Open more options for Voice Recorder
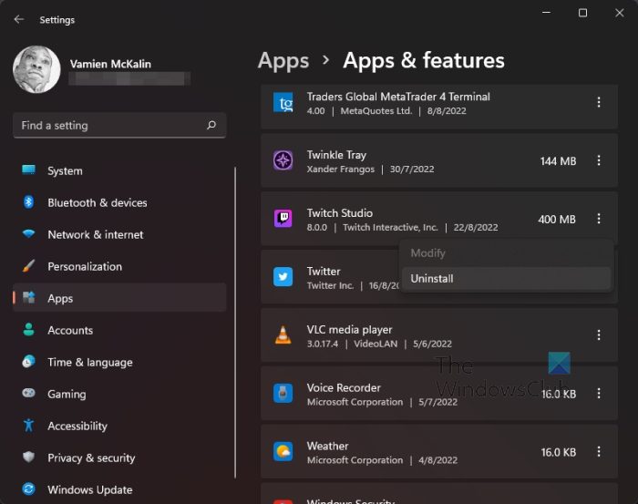The image size is (638, 504). pyautogui.click(x=599, y=394)
